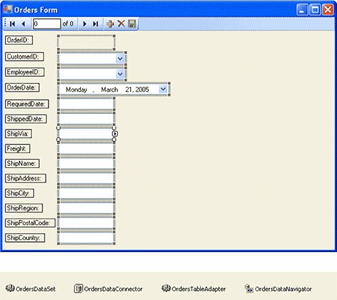This screenshot has height=300, width=337.
Task: Save data with floppy disk icon
Action: point(132,24)
